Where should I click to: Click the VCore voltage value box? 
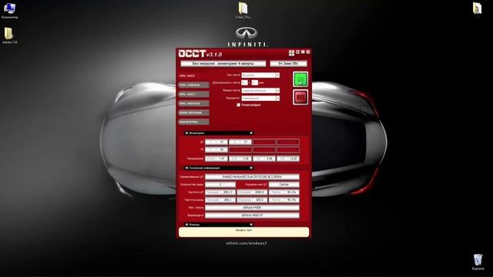click(216, 159)
